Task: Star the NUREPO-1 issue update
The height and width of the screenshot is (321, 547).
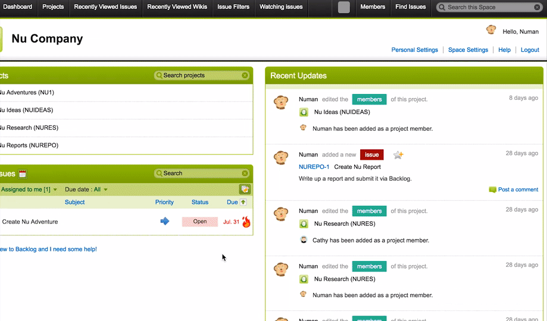Action: (x=398, y=155)
